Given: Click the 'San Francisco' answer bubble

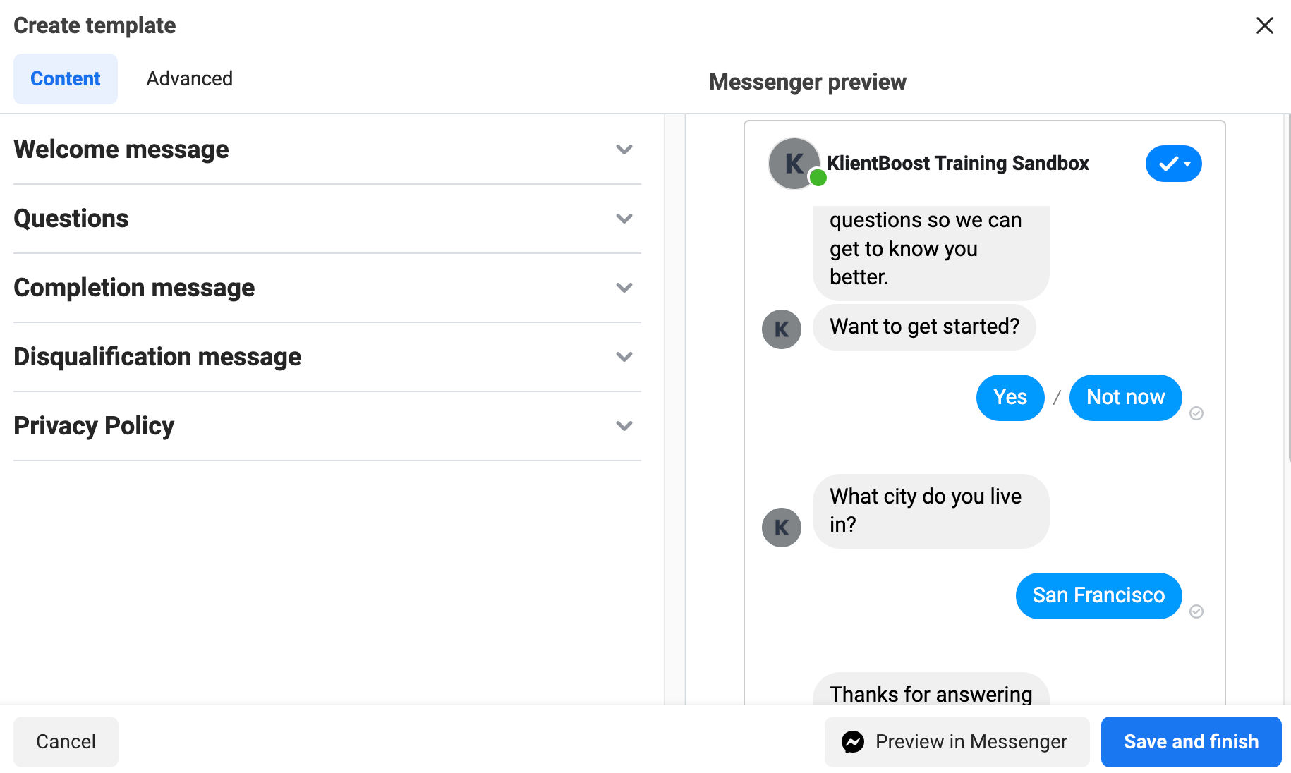Looking at the screenshot, I should pos(1098,596).
